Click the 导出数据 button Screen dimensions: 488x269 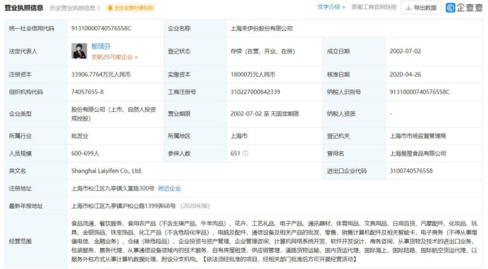click(x=421, y=8)
